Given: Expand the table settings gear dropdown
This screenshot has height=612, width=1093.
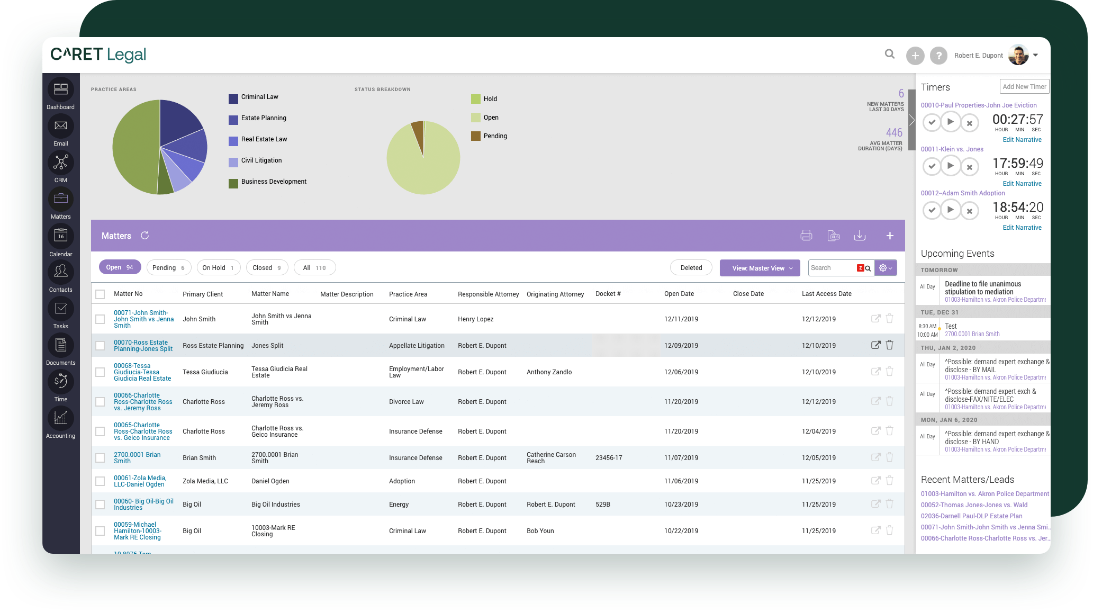Looking at the screenshot, I should coord(886,268).
